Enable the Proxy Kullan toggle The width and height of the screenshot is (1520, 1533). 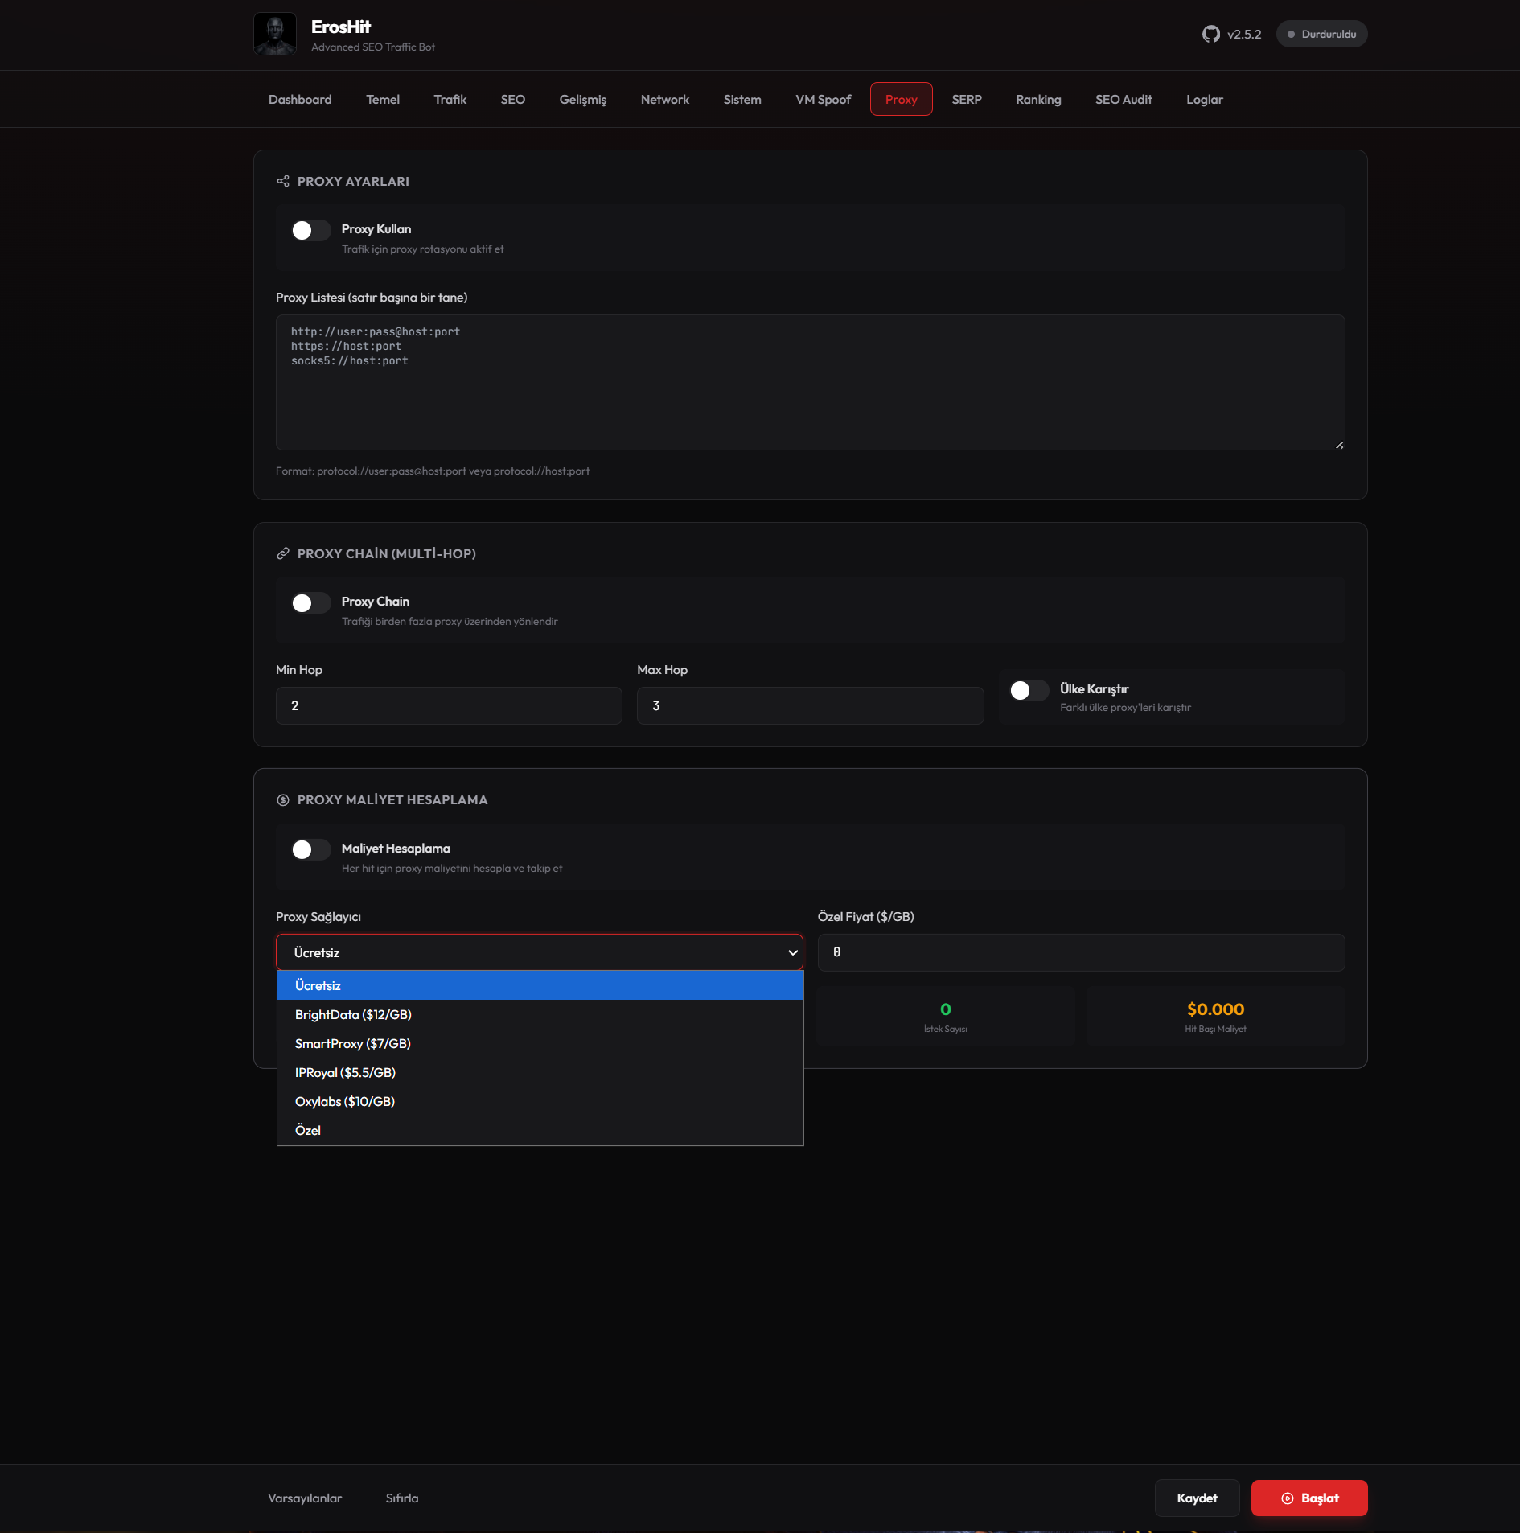pyautogui.click(x=310, y=231)
